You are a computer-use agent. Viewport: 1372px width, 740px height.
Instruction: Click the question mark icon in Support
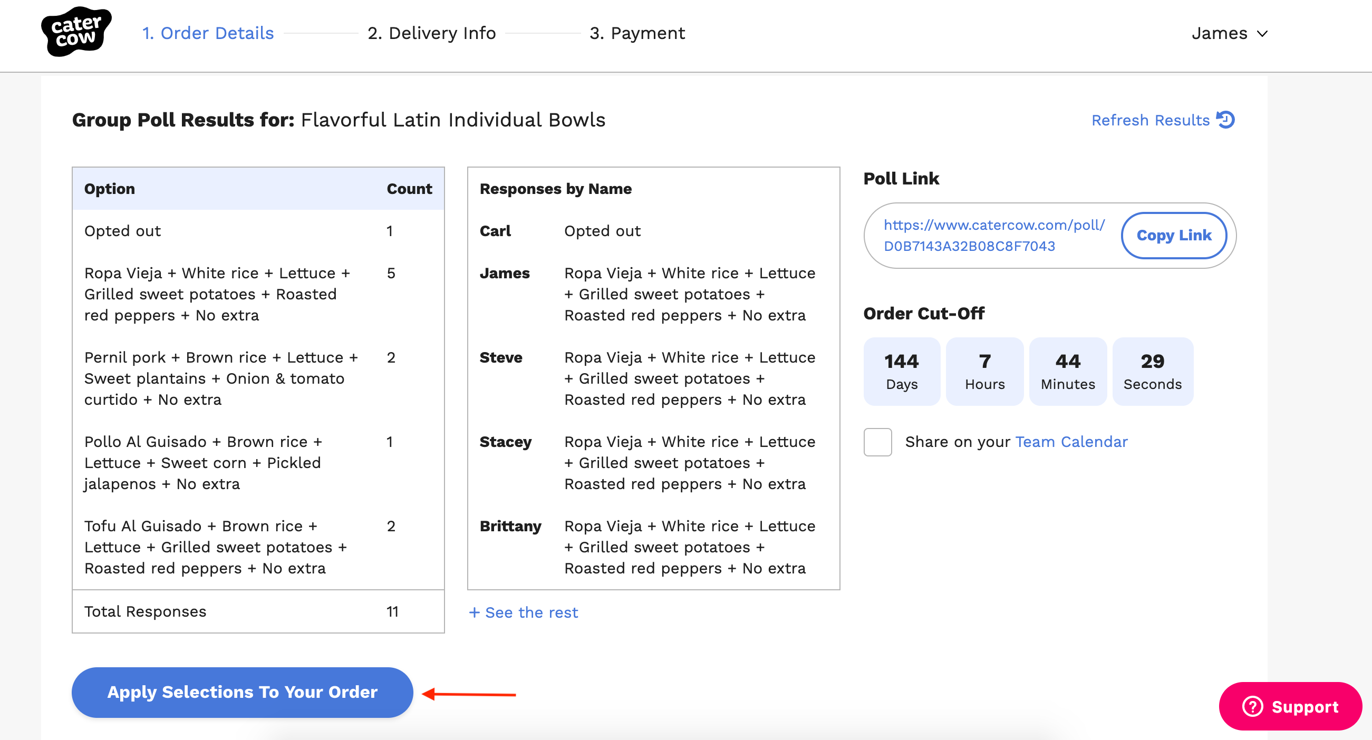pos(1252,706)
